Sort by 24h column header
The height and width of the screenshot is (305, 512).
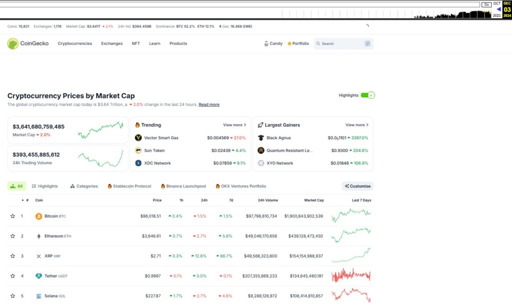click(204, 200)
